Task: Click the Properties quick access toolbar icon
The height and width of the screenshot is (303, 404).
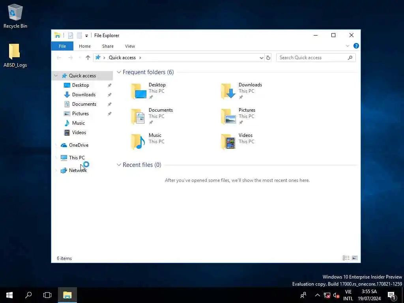Action: click(x=70, y=36)
